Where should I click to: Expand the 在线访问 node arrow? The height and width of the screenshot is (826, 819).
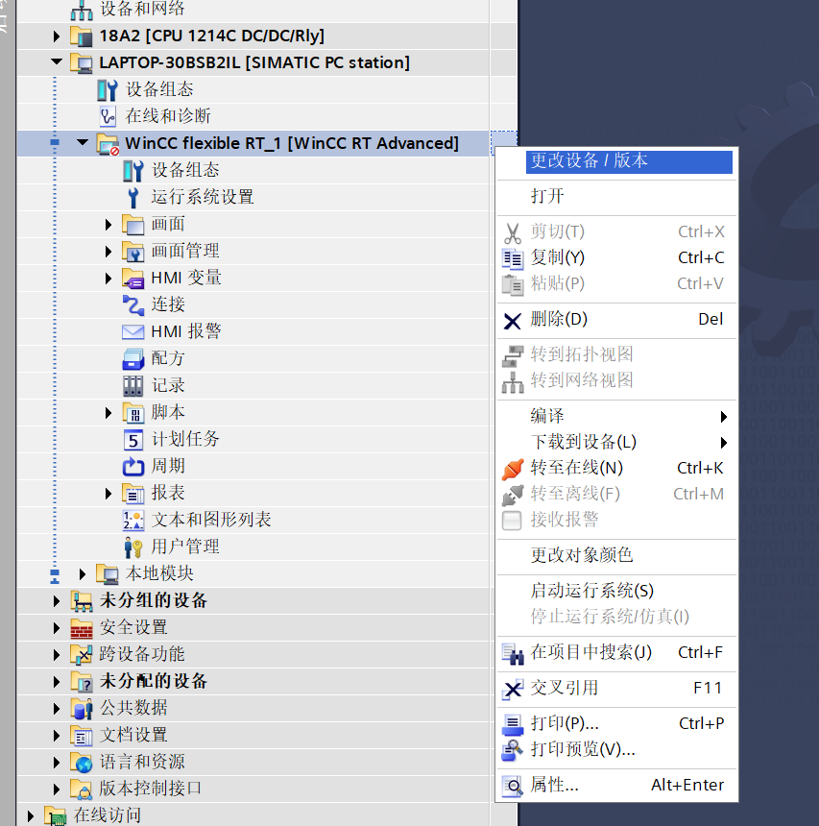[x=31, y=816]
